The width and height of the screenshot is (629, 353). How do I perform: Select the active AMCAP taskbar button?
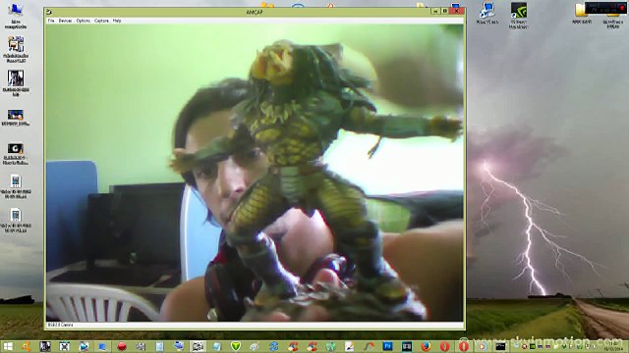coord(198,346)
